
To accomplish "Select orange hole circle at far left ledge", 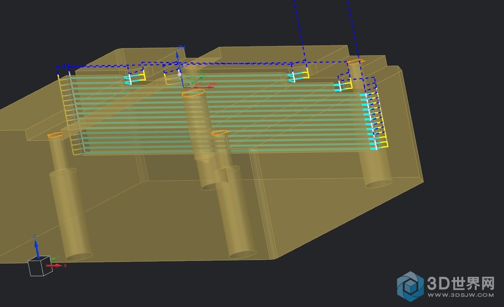I will 55,135.
